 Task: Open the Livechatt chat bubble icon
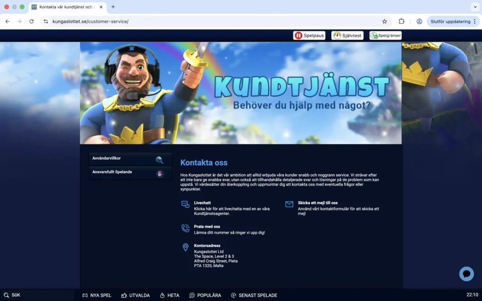[185, 205]
